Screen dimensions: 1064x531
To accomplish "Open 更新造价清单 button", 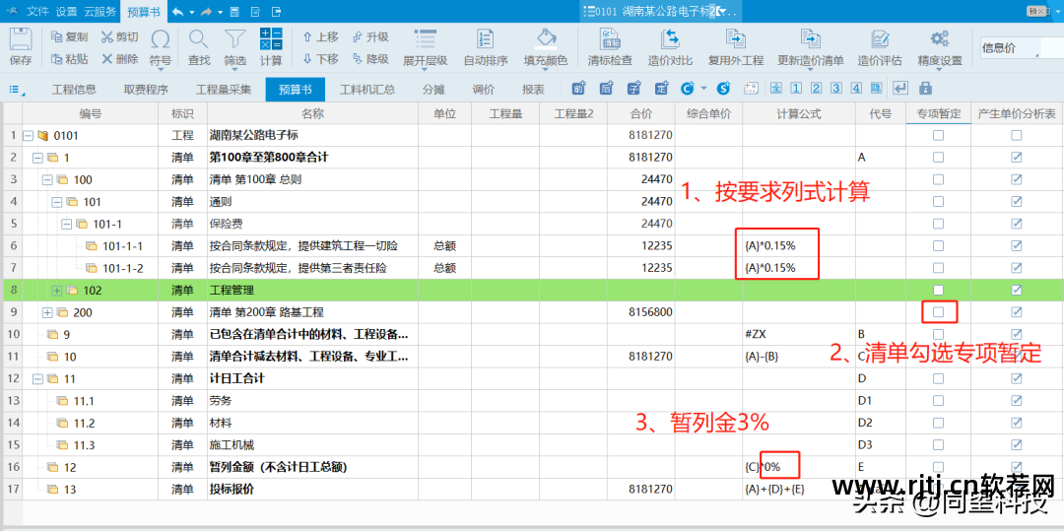I will tap(810, 47).
